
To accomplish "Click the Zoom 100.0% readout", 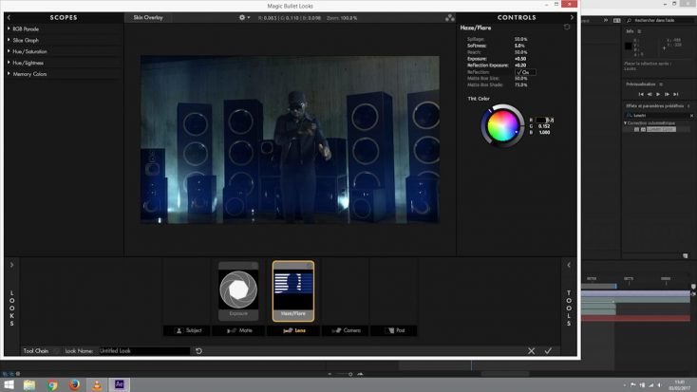I will pyautogui.click(x=342, y=18).
